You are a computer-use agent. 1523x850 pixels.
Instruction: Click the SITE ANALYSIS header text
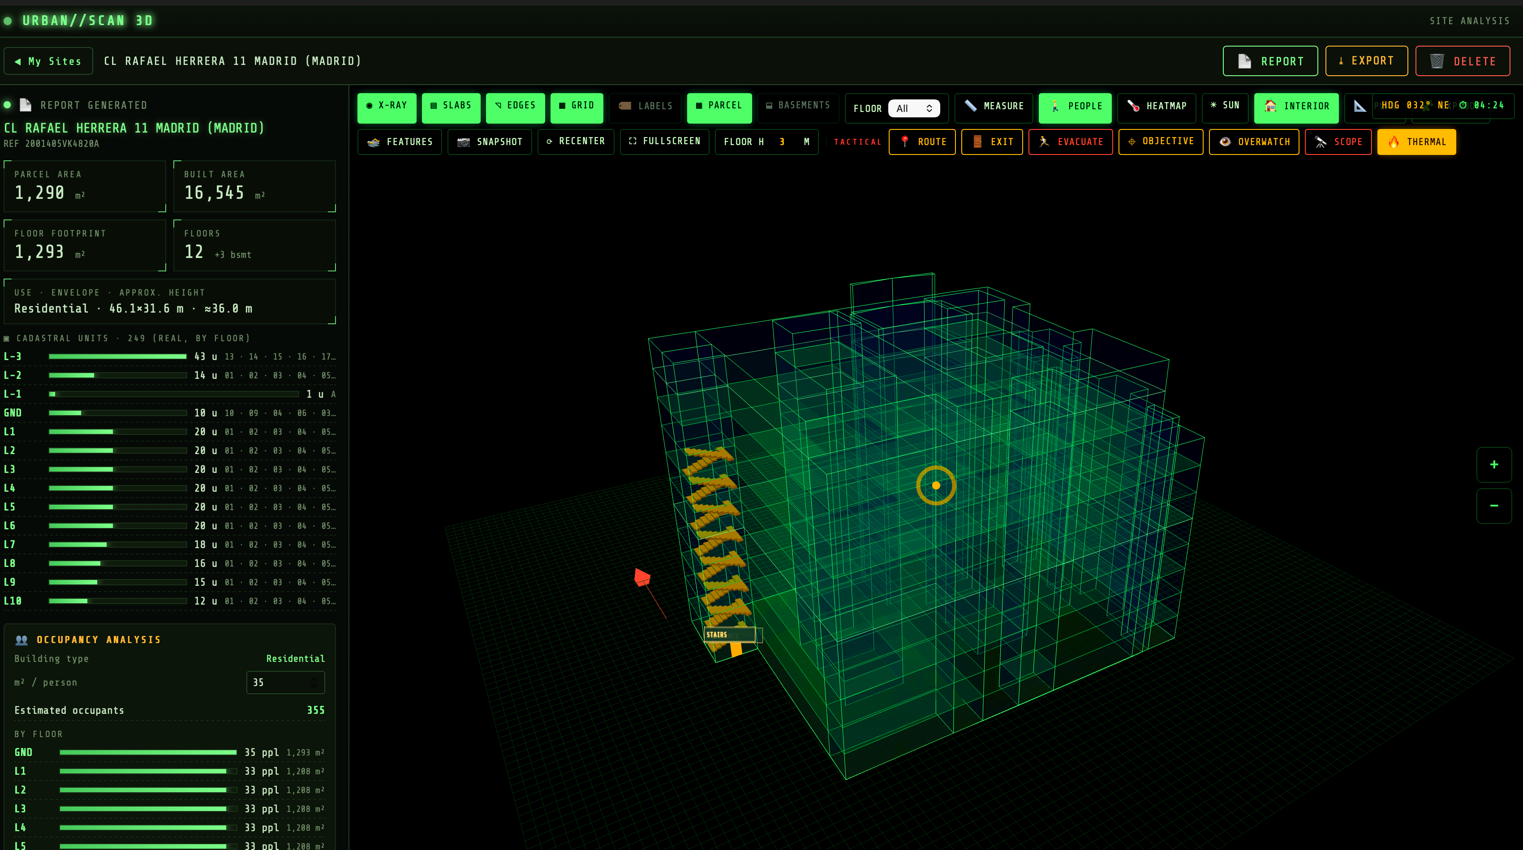click(x=1470, y=21)
